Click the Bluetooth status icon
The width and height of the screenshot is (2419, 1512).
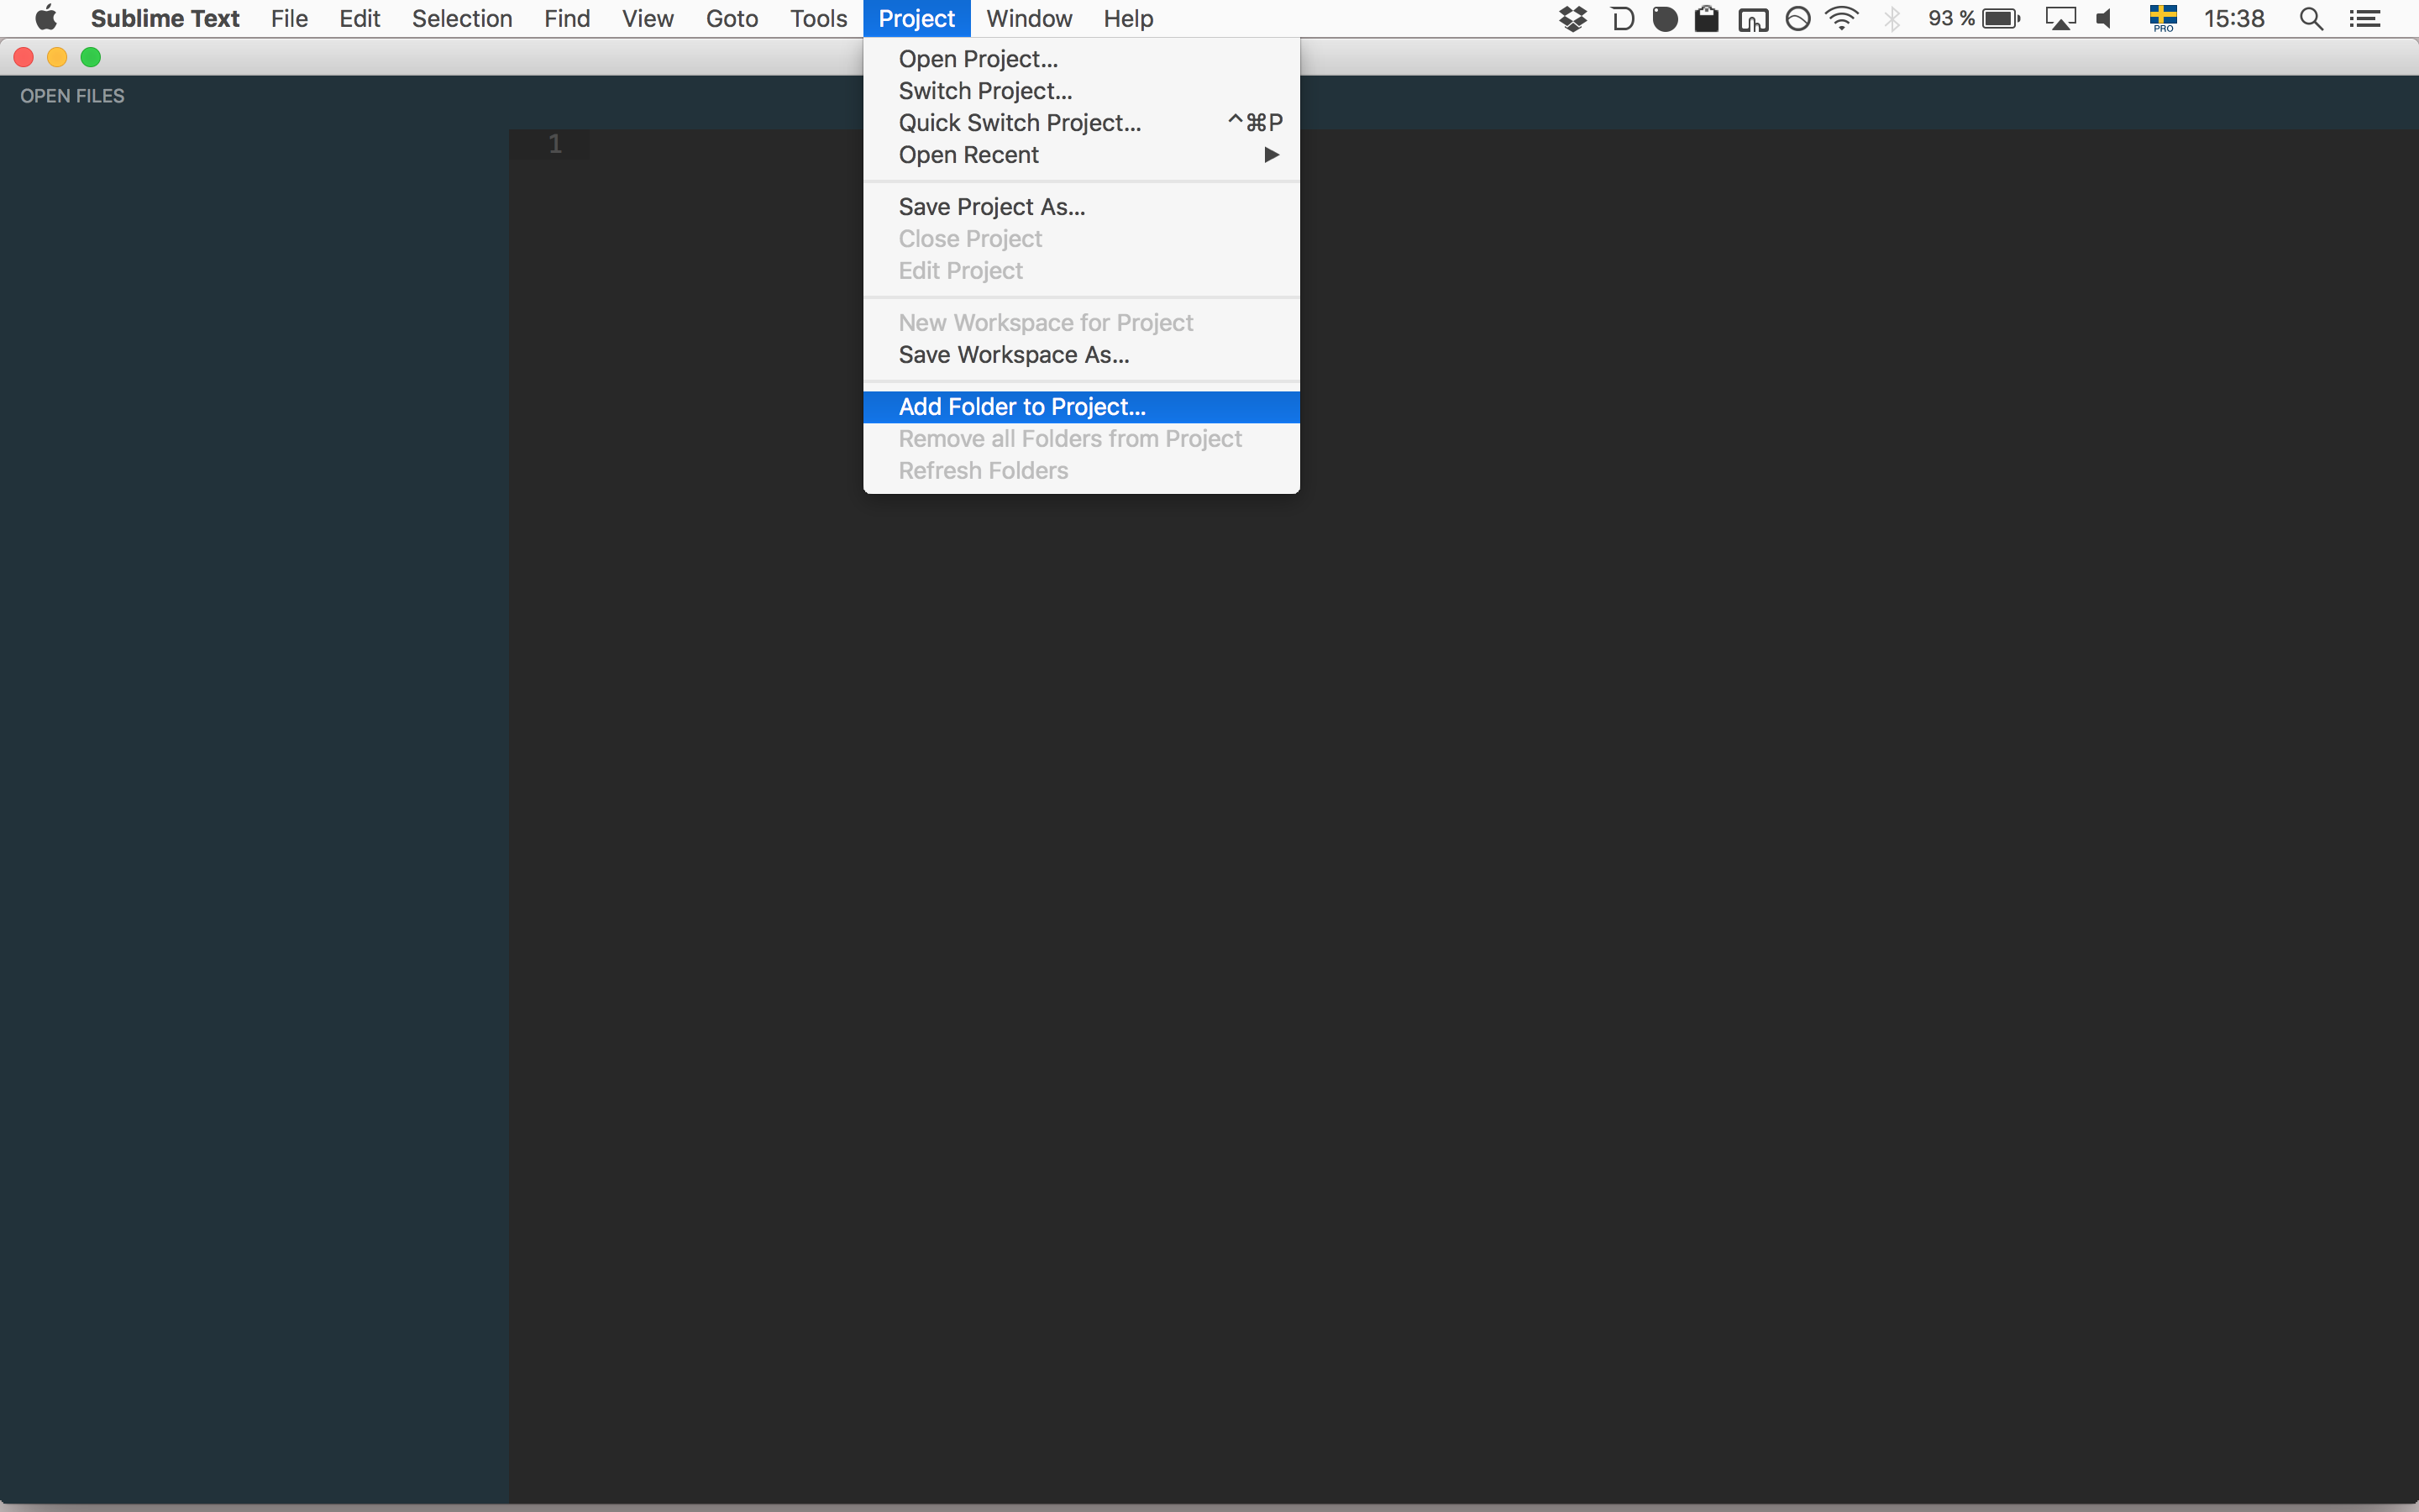click(x=1892, y=19)
